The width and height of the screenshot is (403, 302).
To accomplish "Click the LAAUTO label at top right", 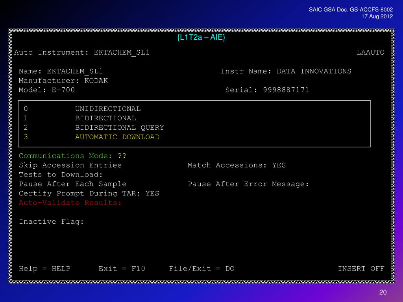I will coord(370,52).
